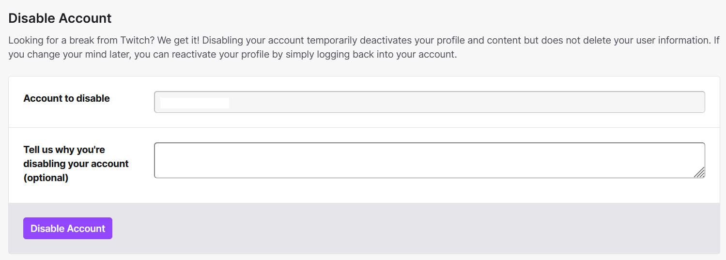The width and height of the screenshot is (726, 260).
Task: Select the "Disable Account" page heading
Action: pos(60,18)
